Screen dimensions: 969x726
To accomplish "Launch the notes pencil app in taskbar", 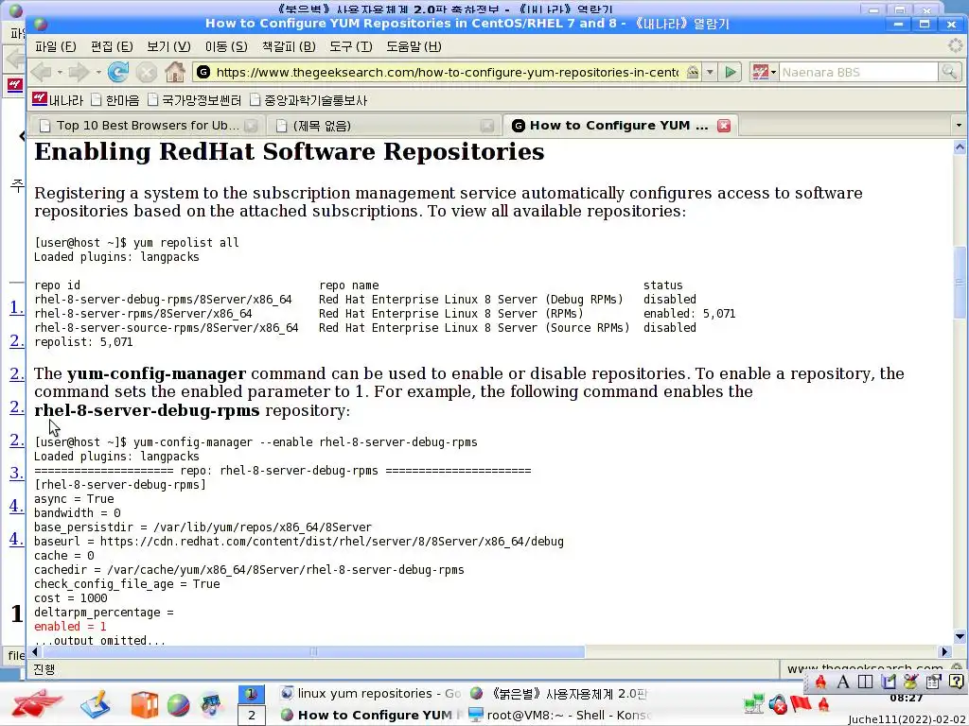I will [96, 704].
